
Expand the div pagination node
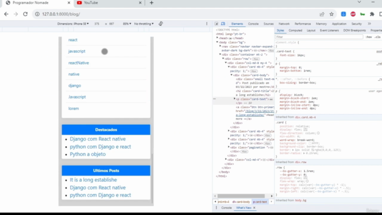pos(229,148)
